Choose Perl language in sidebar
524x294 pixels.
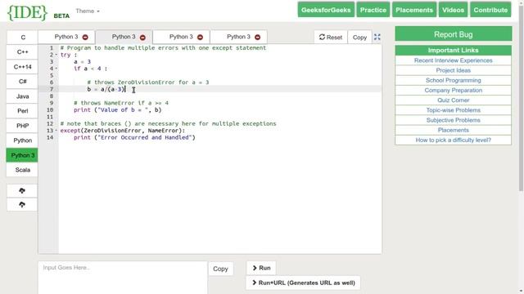click(23, 111)
